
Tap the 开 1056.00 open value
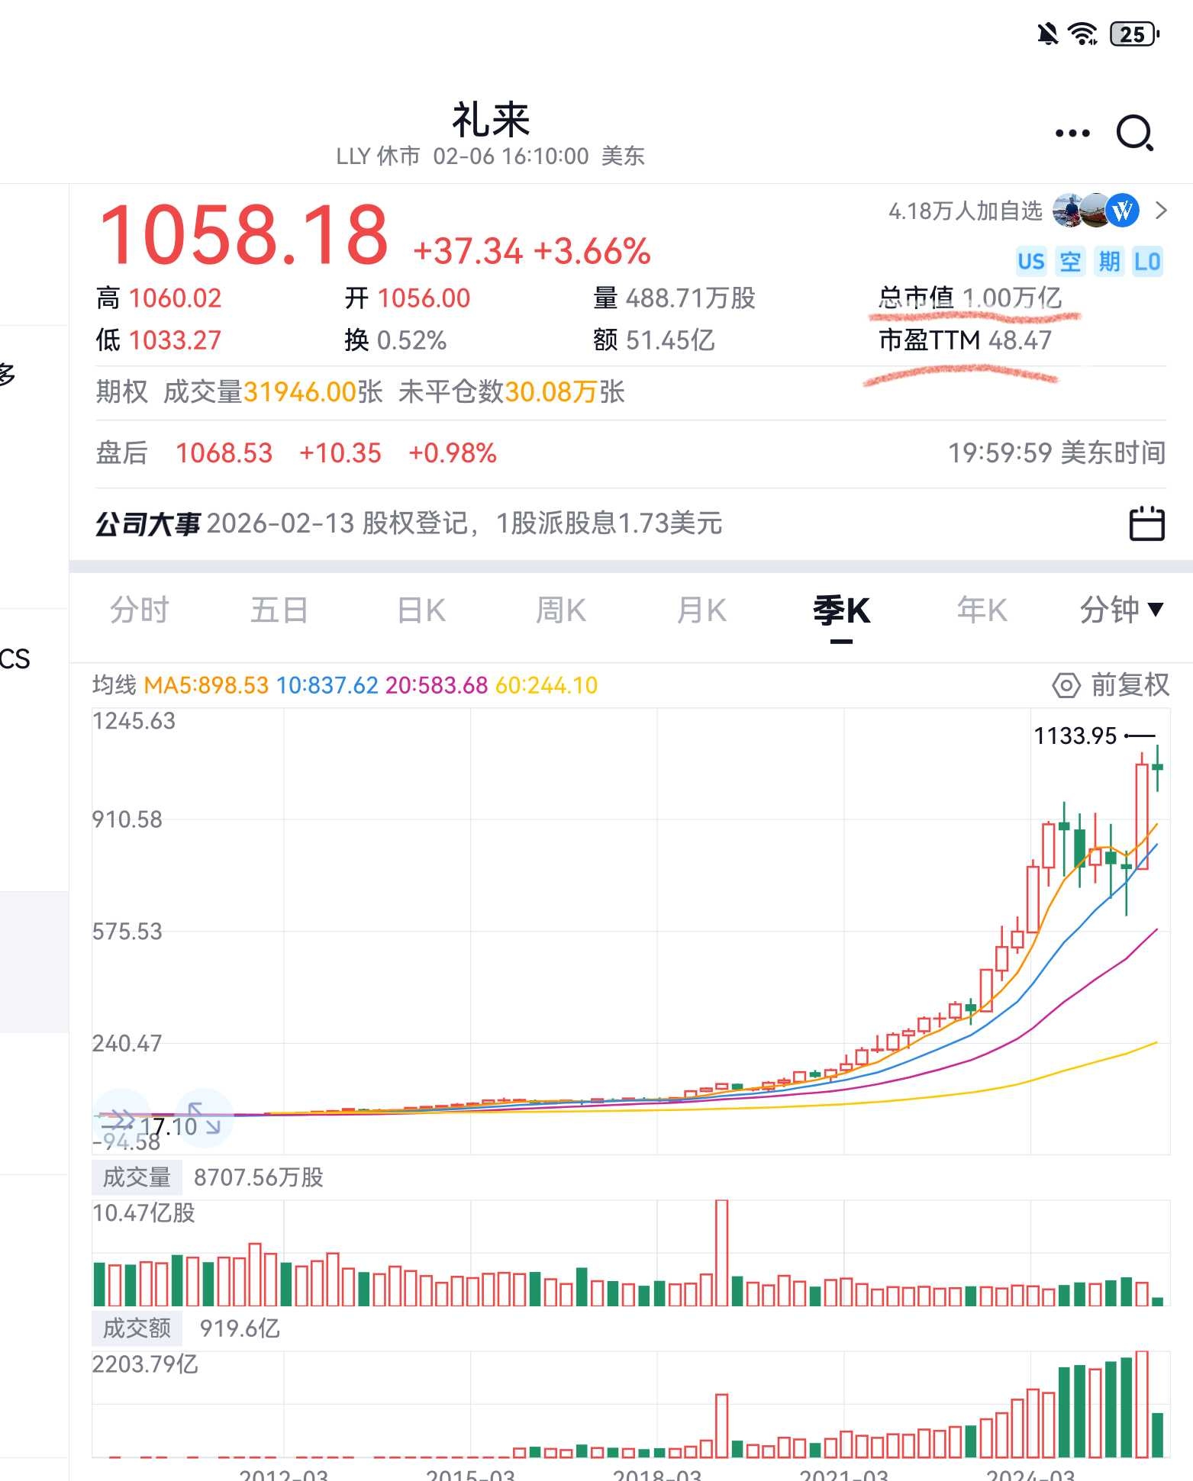click(x=408, y=298)
